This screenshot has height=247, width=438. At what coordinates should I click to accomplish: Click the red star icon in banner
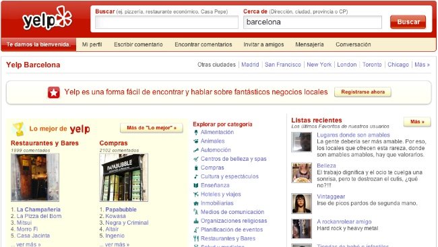[x=54, y=92]
